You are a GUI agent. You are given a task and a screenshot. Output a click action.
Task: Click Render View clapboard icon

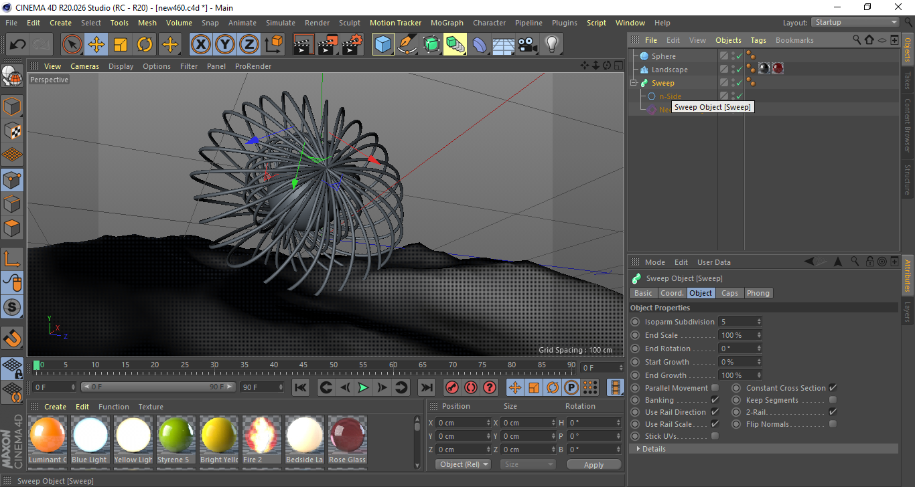click(x=304, y=45)
